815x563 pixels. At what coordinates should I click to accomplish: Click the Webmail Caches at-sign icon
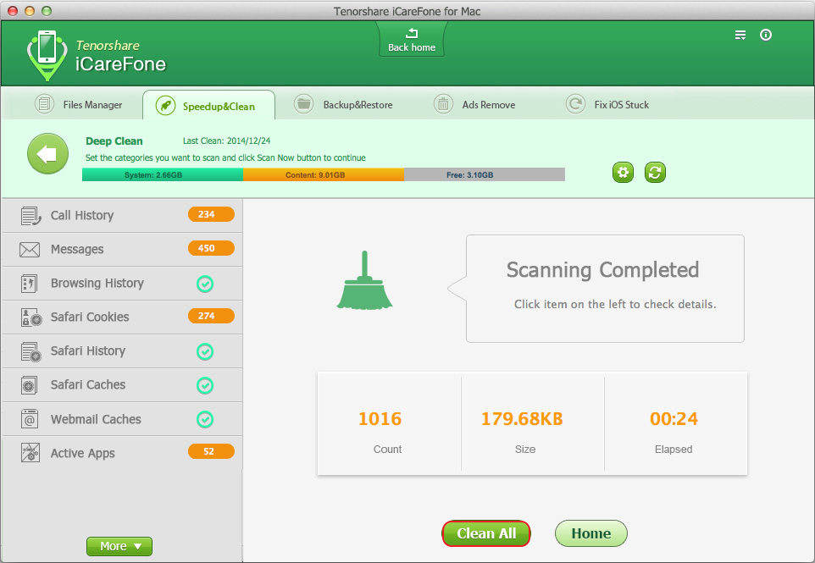pos(29,418)
